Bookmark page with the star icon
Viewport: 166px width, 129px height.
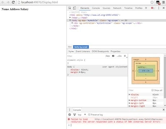coord(152,2)
